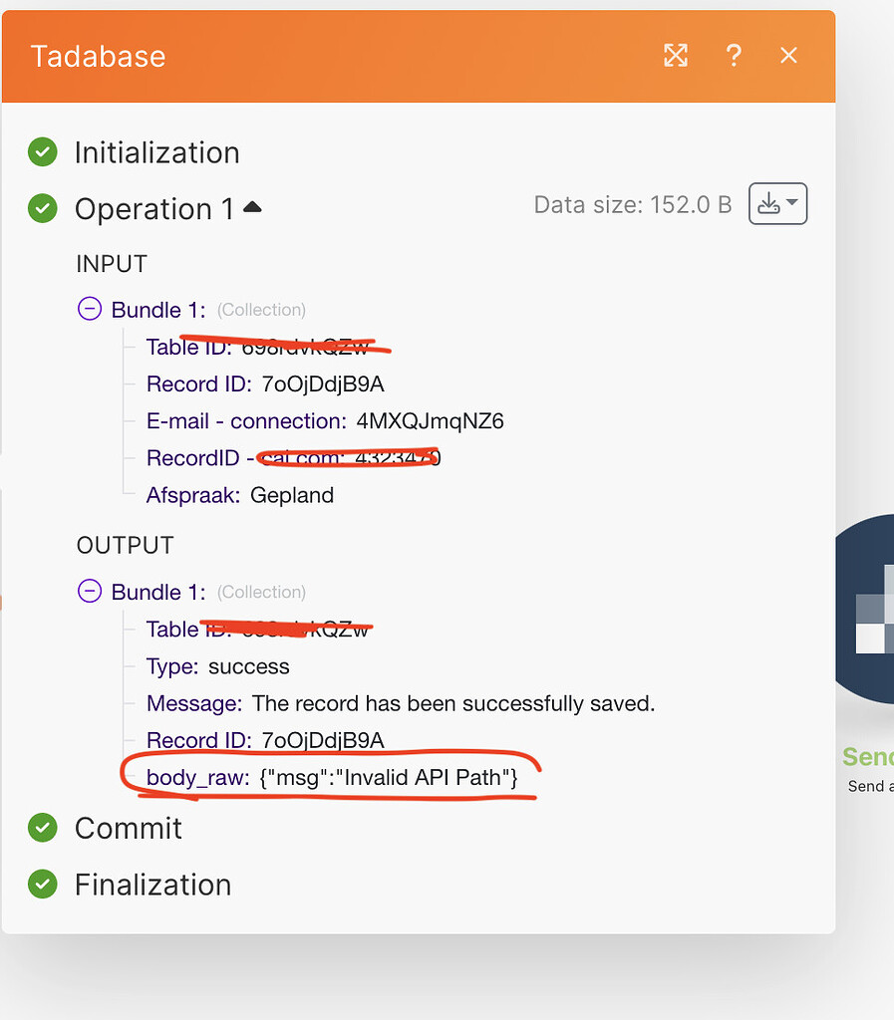Collapse Bundle 1 under INPUT
Screen dimensions: 894x1020
[x=90, y=309]
